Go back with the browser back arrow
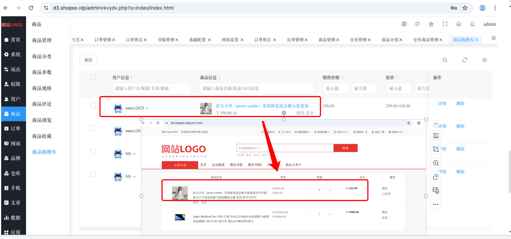Screen dimensions: 511x239 click(x=6, y=8)
